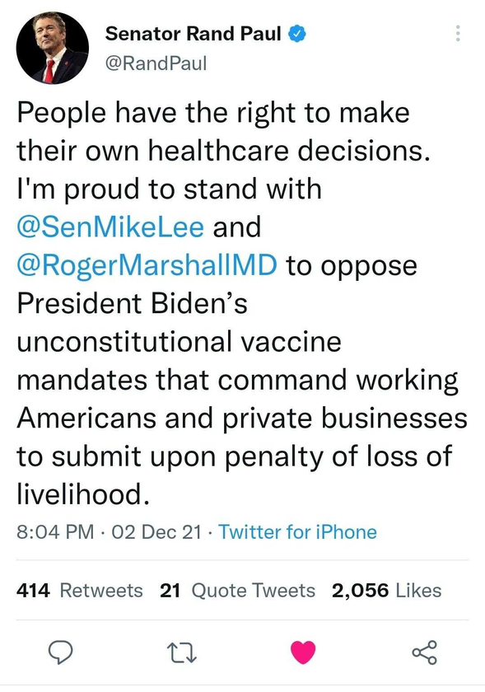Click the @RandPaul handle

[x=156, y=63]
